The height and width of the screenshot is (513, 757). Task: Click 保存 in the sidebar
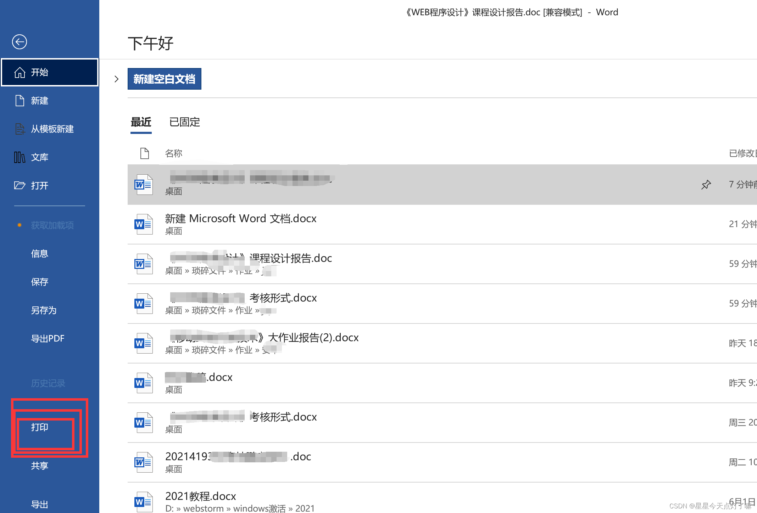click(39, 282)
